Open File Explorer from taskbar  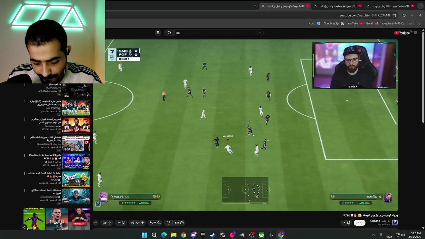174,235
